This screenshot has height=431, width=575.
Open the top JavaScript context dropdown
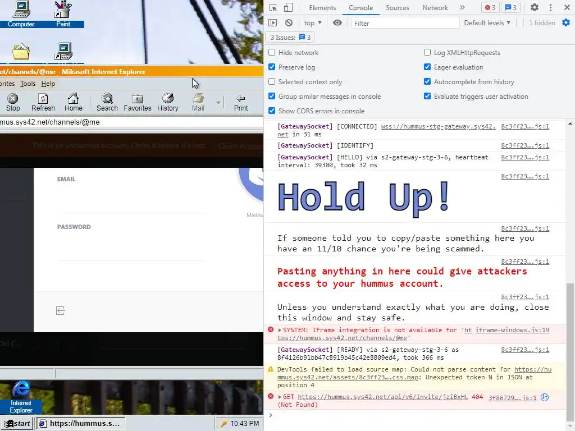[x=312, y=22]
